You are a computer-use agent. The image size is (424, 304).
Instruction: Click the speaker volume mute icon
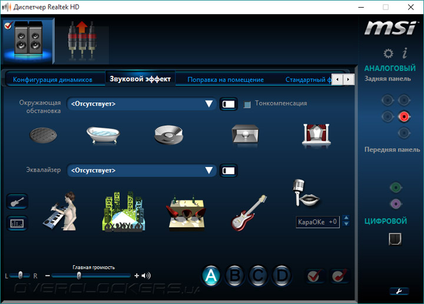[146, 276]
